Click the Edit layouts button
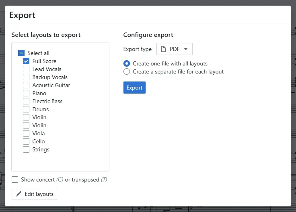Screen dimensions: 296x212 point(34,194)
